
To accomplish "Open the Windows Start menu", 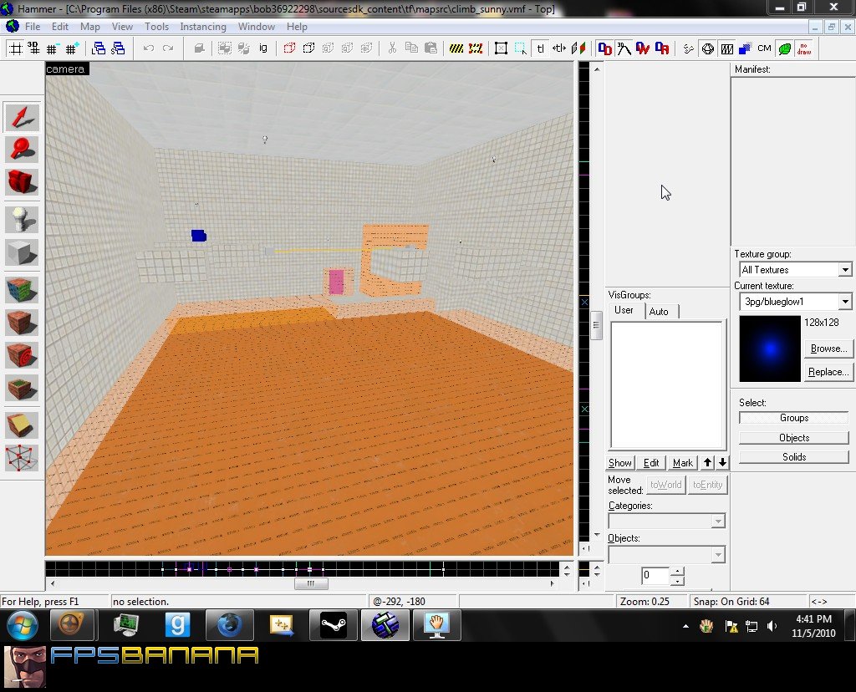I will [23, 625].
